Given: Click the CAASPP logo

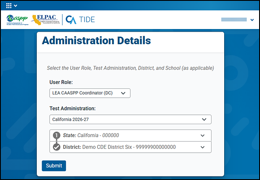Looking at the screenshot, I should 17,20.
